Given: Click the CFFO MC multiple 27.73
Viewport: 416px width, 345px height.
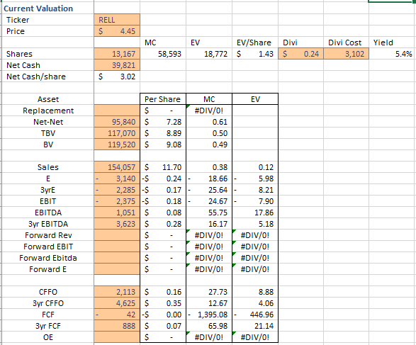Looking at the screenshot, I should [209, 292].
